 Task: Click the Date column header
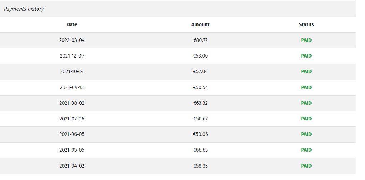point(72,24)
